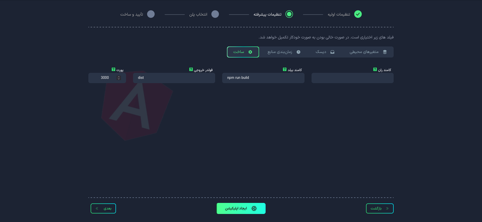Focus the empty کامند ران input field

tap(352, 78)
